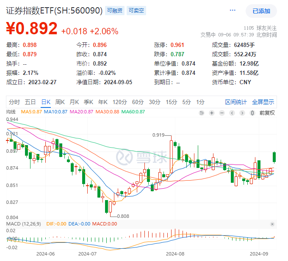Screen dimensions: 288x261
Task: Click the 今开 0.896 value
Action: pyautogui.click(x=100, y=45)
